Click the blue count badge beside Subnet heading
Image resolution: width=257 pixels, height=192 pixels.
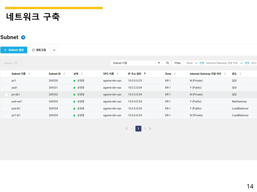coord(23,37)
